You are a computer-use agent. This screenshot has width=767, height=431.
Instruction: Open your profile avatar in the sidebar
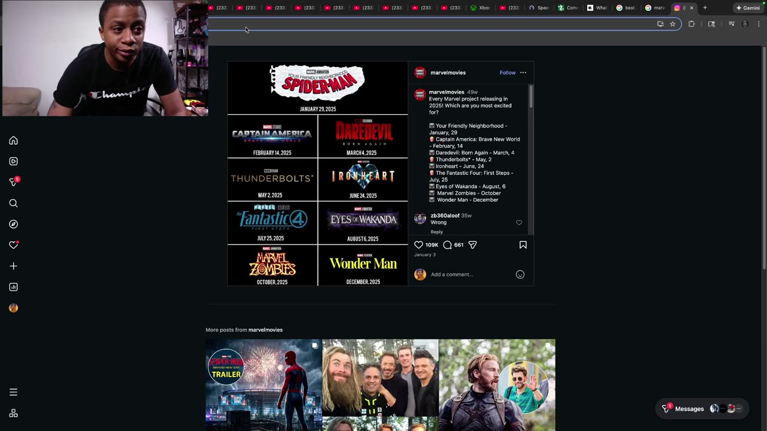pyautogui.click(x=13, y=308)
